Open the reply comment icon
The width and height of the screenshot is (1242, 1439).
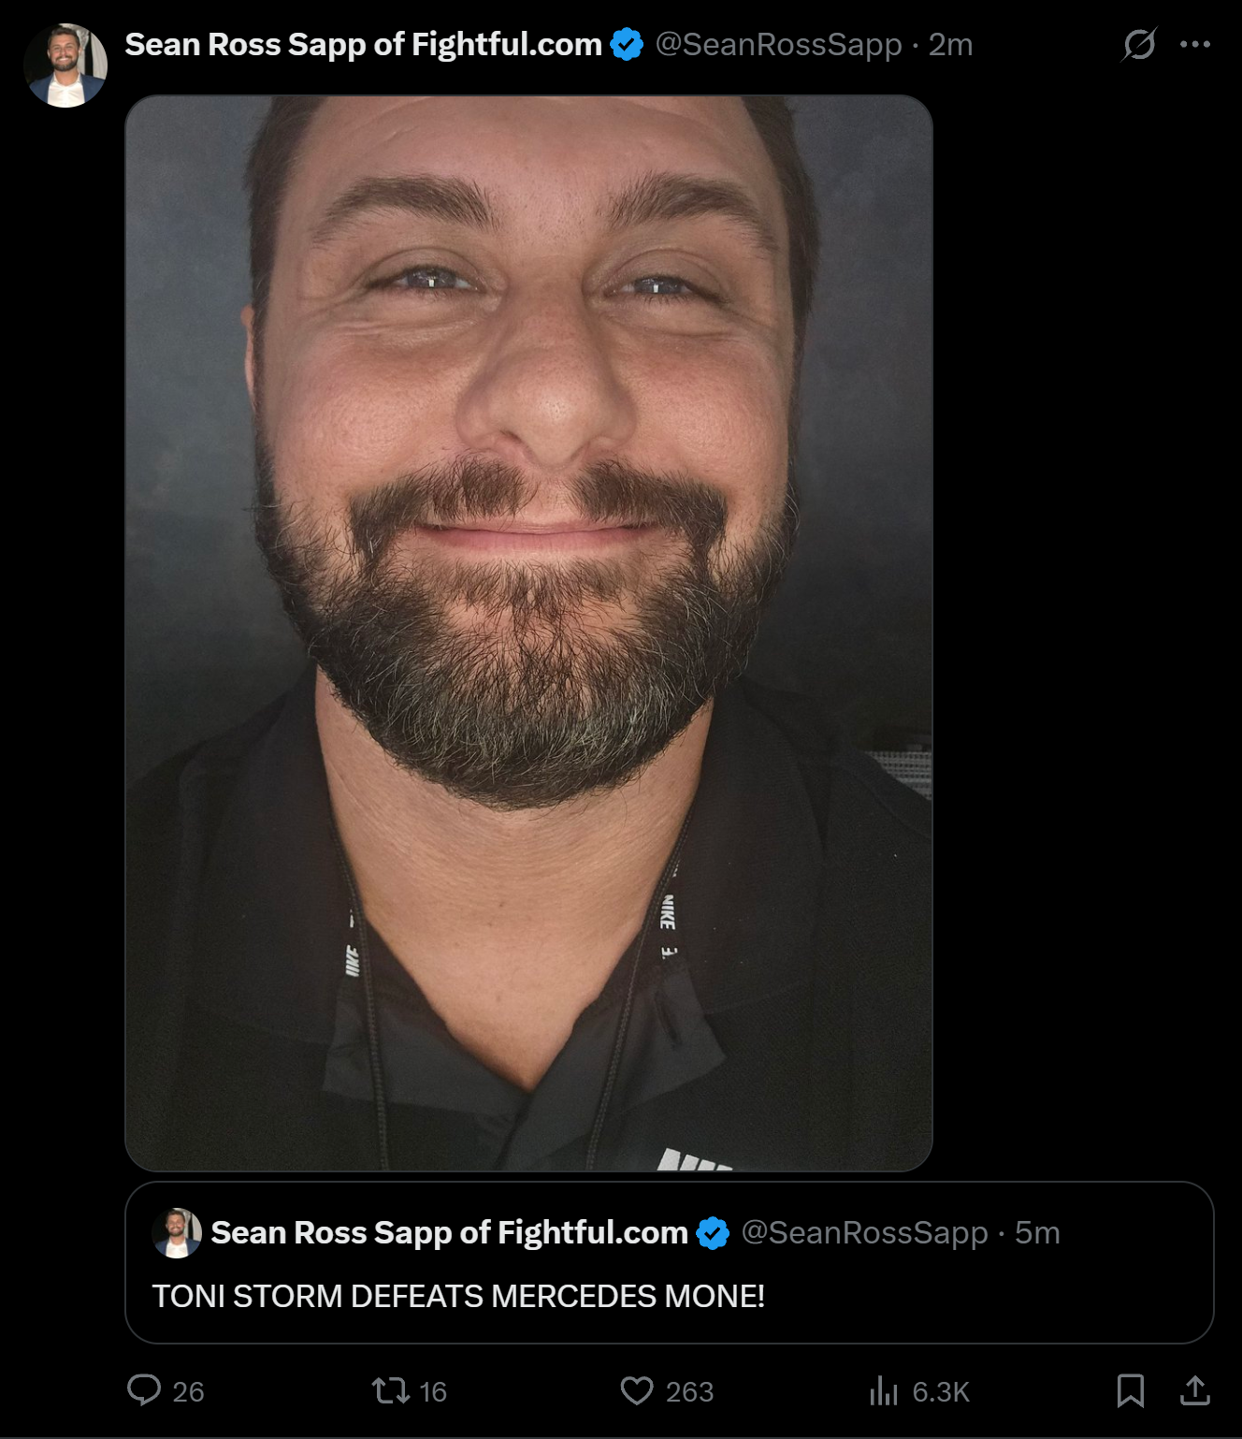pos(144,1390)
